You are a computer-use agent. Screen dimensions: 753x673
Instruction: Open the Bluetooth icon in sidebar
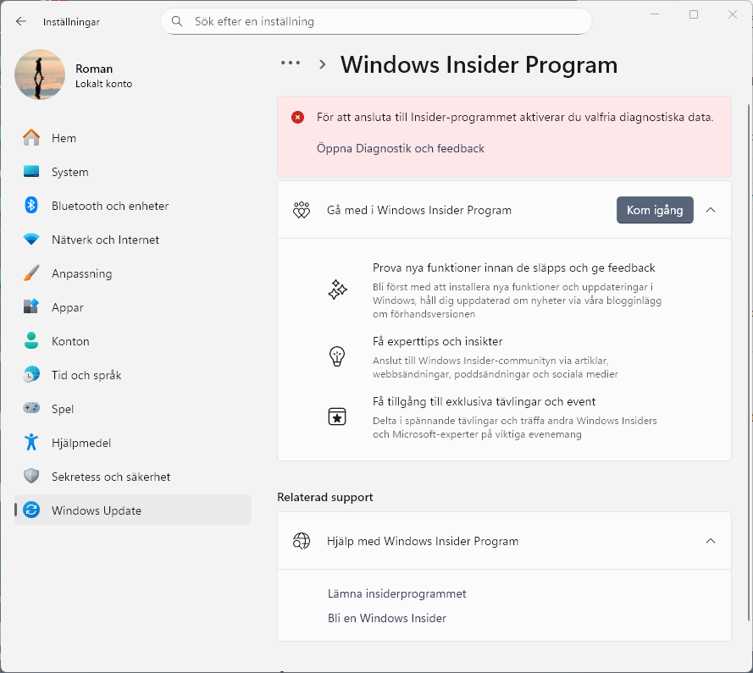[31, 206]
